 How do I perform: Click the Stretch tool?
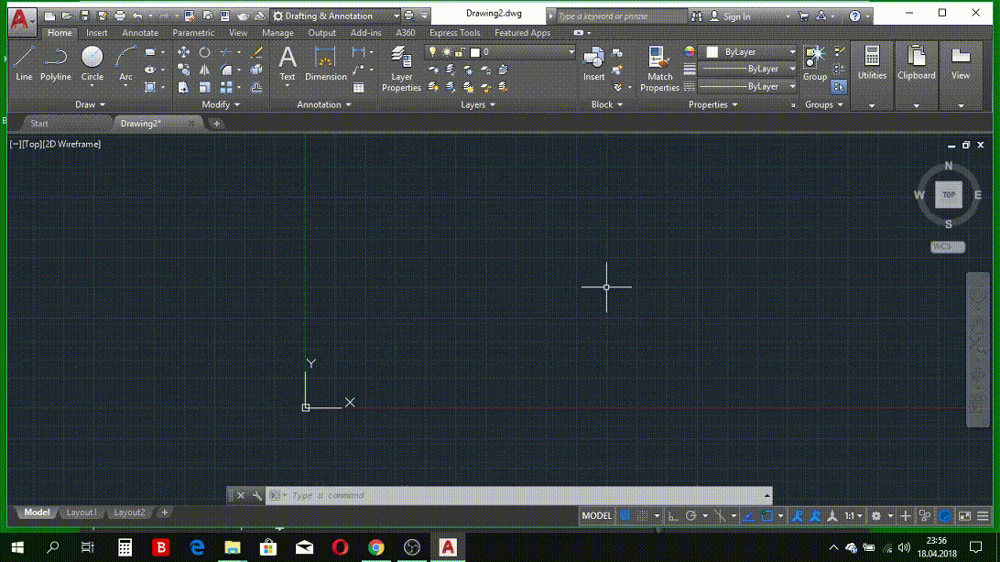[184, 87]
